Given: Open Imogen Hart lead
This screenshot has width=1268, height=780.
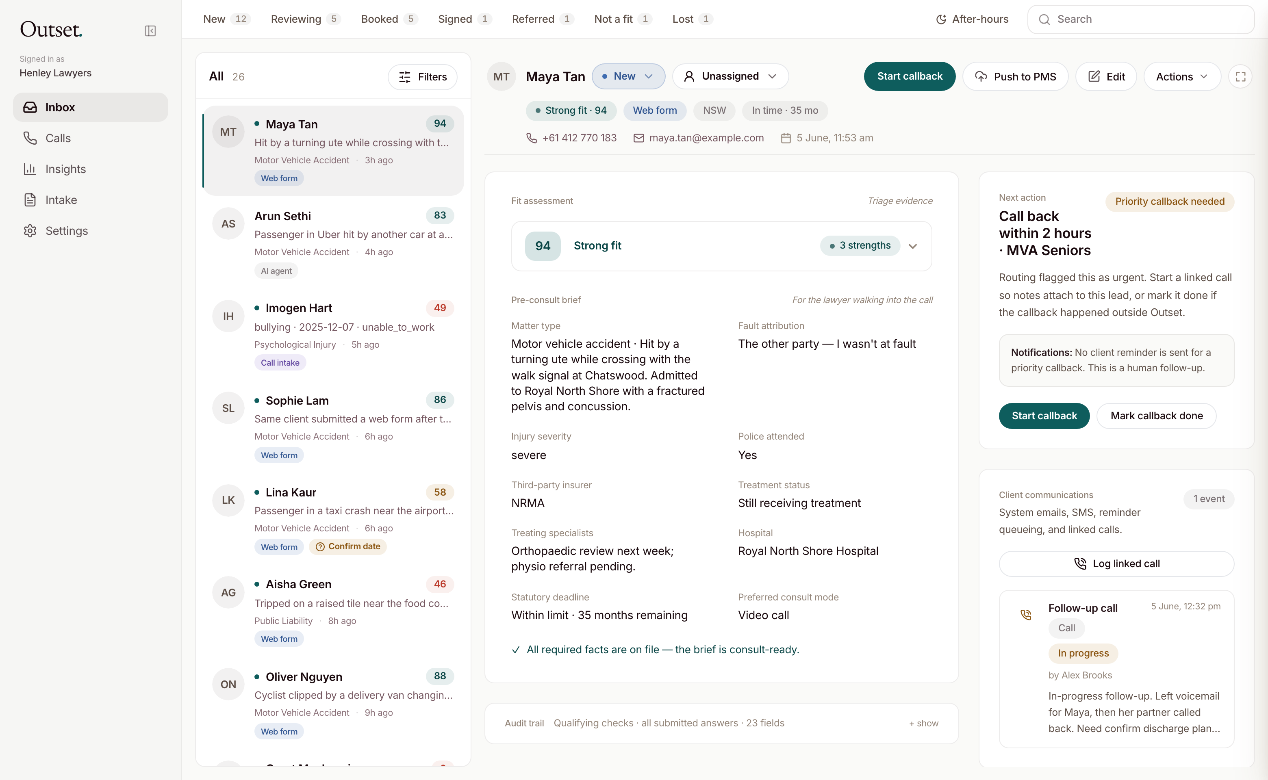Looking at the screenshot, I should (x=333, y=334).
